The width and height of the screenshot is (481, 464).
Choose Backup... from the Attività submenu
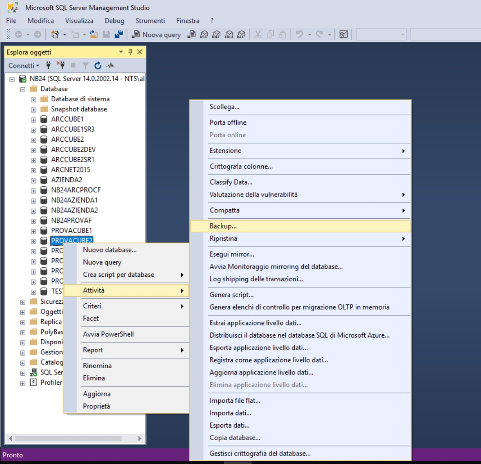223,226
